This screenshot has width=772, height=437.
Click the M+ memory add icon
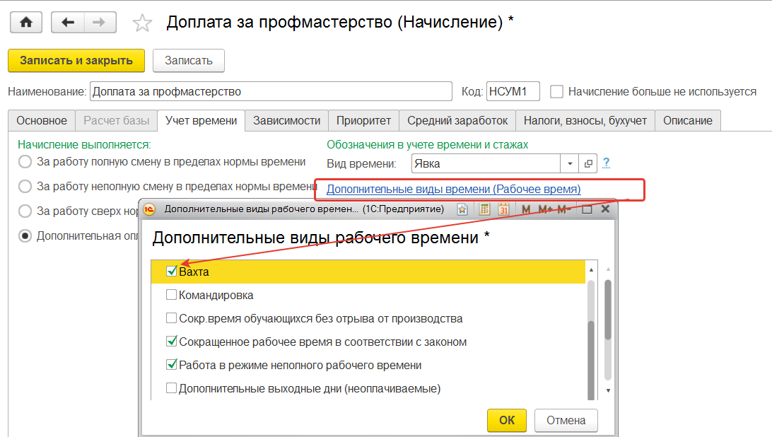545,209
